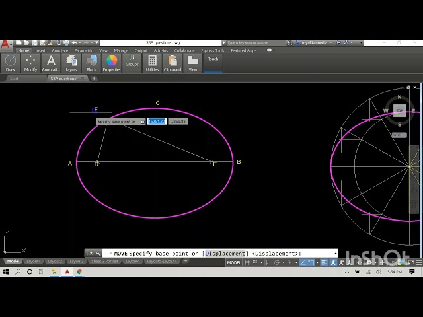The image size is (423, 317).
Task: Close the command line with X icon
Action: (x=91, y=253)
